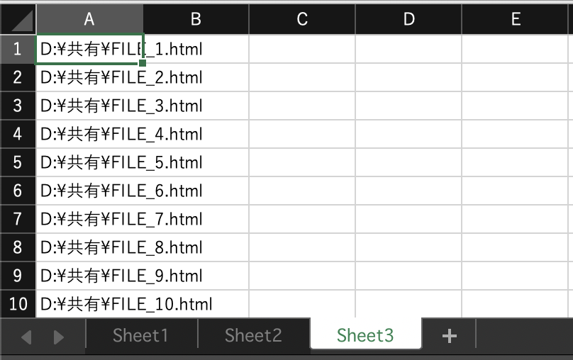Select empty cell C3
Image resolution: width=573 pixels, height=360 pixels.
click(302, 106)
